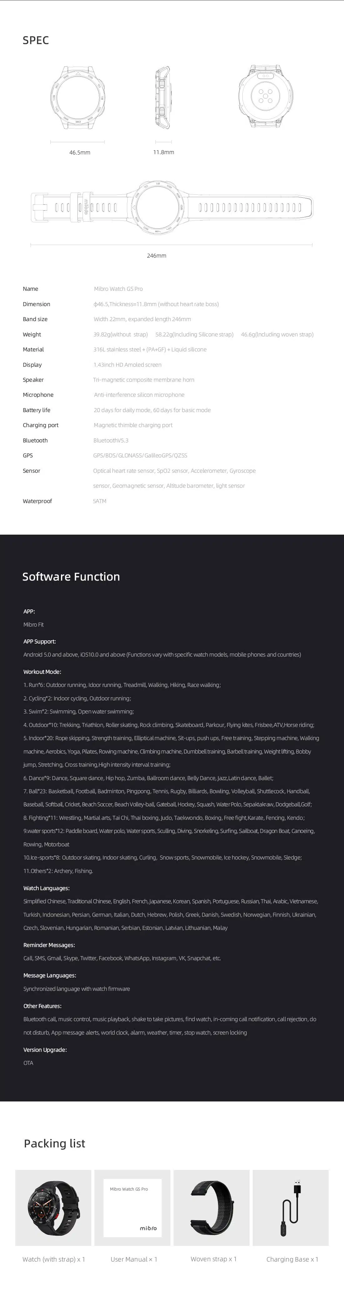This screenshot has width=344, height=1305.
Task: Click the Mibro Fit app name text
Action: coord(33,625)
